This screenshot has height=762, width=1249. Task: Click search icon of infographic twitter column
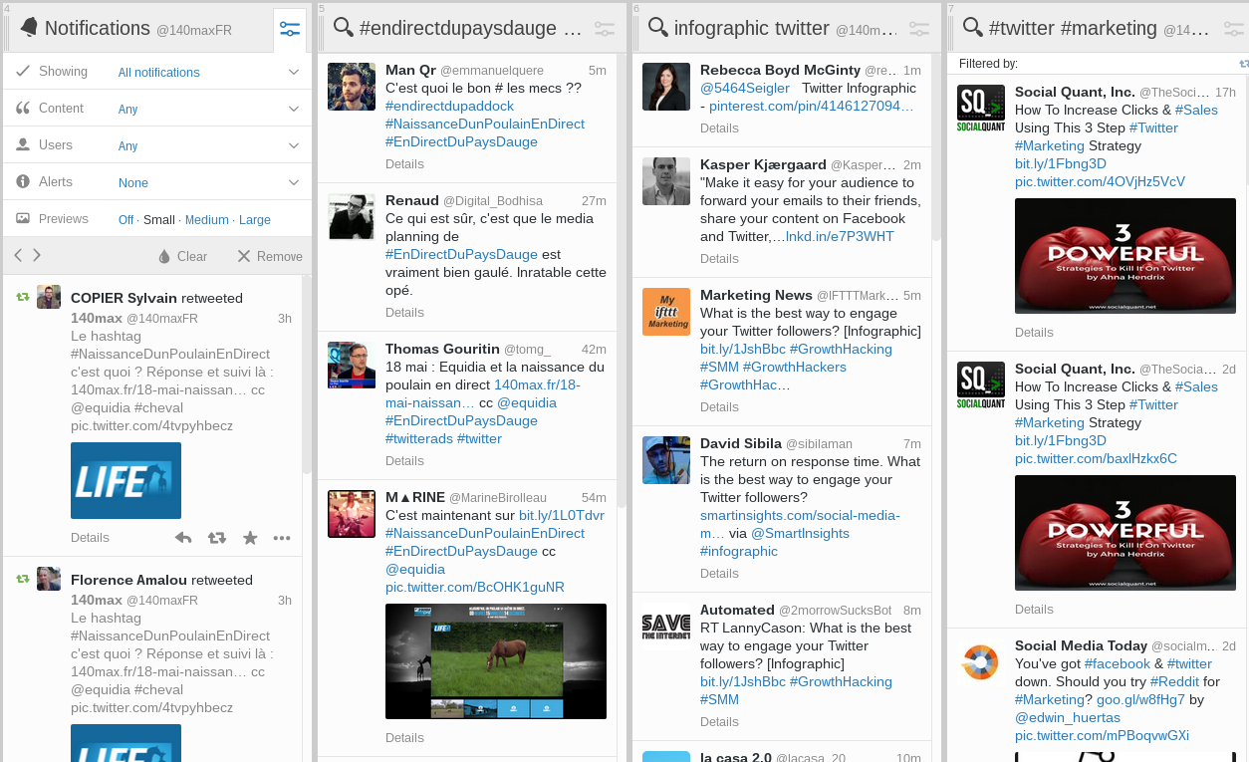658,28
